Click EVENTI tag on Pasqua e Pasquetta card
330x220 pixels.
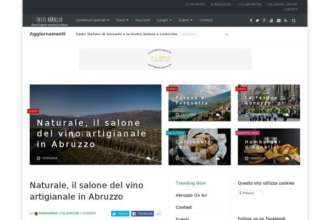172,89
